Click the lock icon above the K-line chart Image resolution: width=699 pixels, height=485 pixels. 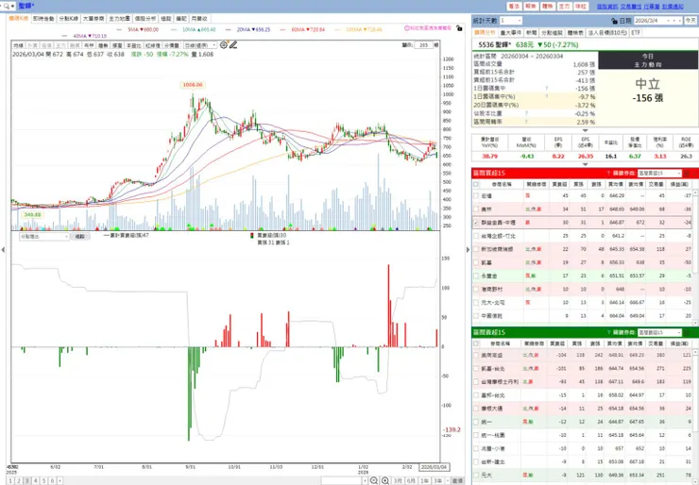pos(459,28)
